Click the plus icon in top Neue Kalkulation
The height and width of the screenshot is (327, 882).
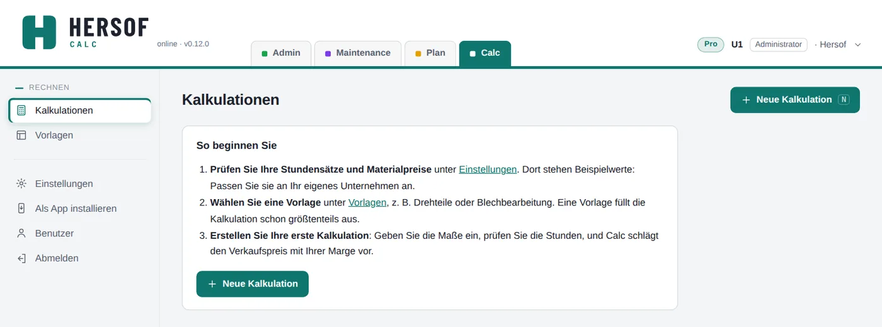pyautogui.click(x=746, y=100)
